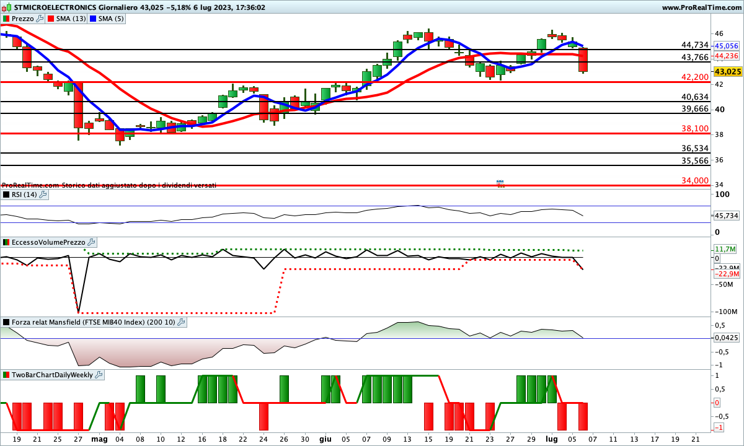Select the RSI (14) panel label
This screenshot has height=446, width=744.
24,195
